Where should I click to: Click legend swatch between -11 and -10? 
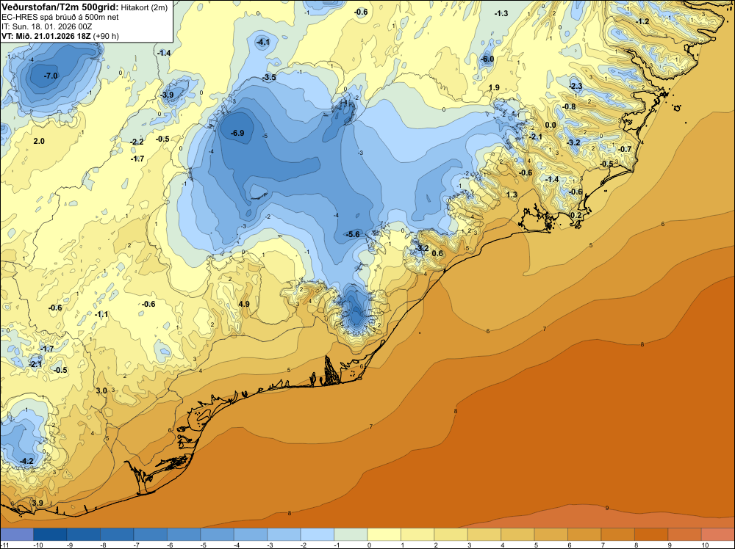pos(17,534)
